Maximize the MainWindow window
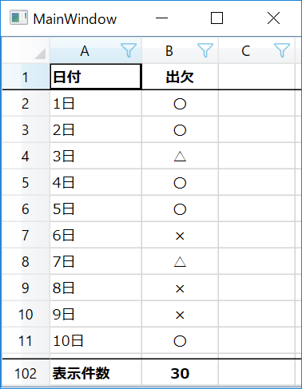302x389 pixels. 217,18
